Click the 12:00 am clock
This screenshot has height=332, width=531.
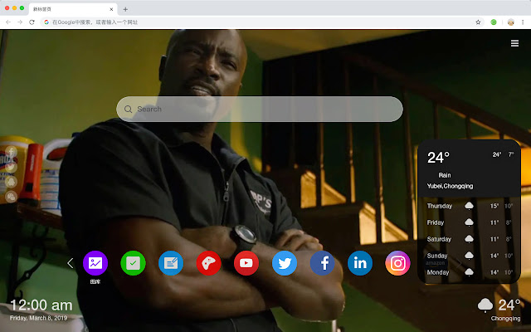[41, 305]
